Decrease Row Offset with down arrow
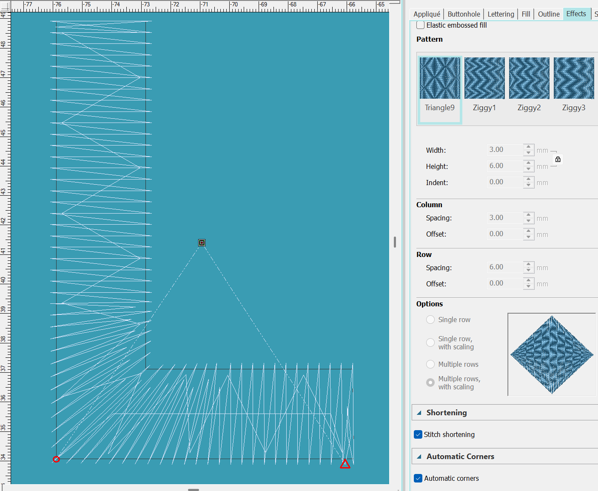The image size is (598, 491). tap(529, 286)
